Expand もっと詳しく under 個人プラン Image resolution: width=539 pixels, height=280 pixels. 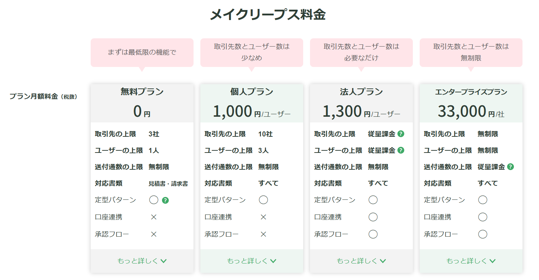coord(252,261)
